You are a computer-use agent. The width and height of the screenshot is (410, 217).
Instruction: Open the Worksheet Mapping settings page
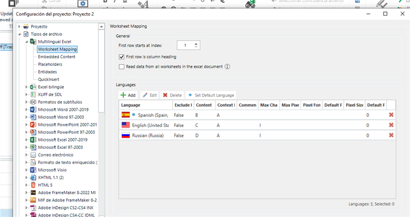[x=57, y=49]
